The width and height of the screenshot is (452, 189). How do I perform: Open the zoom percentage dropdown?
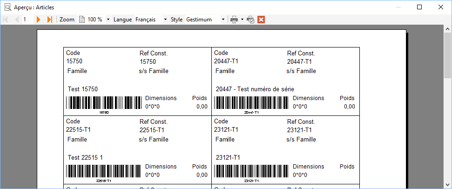[x=108, y=20]
